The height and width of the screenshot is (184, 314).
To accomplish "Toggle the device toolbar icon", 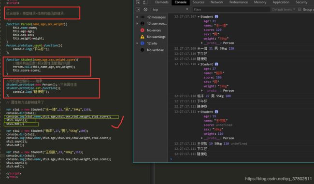I will click(x=145, y=2).
